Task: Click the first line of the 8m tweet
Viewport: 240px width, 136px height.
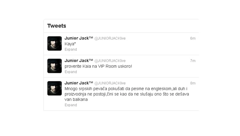Action: (126, 89)
